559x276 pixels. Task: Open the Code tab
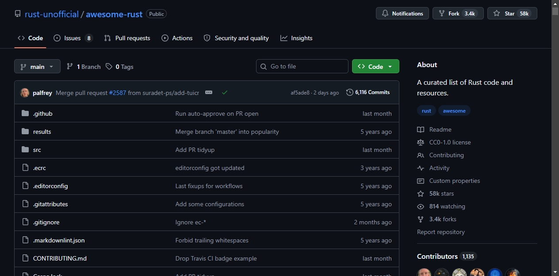[30, 38]
